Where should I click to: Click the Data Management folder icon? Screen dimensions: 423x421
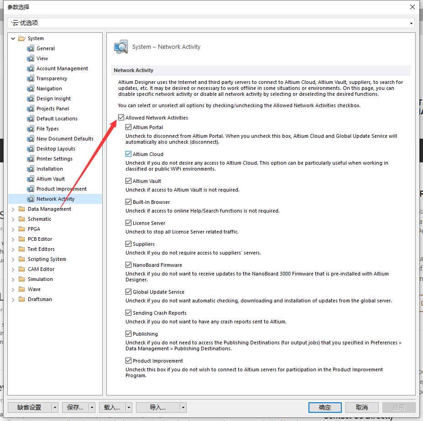pos(22,209)
